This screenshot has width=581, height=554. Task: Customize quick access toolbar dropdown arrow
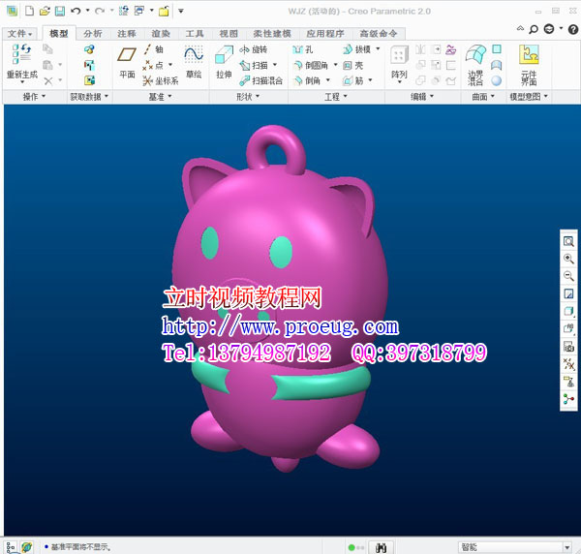pyautogui.click(x=181, y=11)
